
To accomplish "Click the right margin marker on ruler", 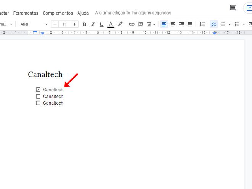I will pos(215,33).
